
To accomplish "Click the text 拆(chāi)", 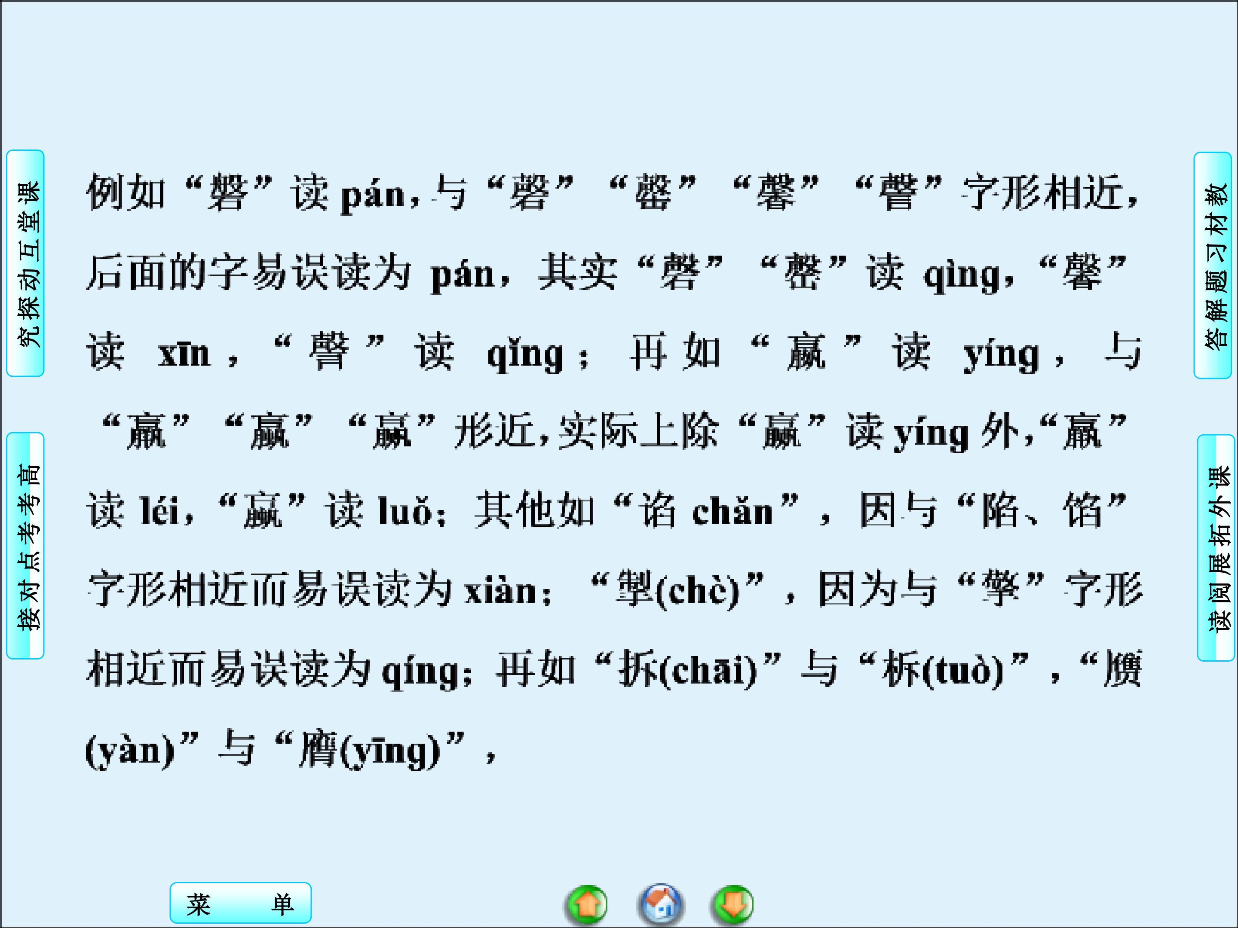I will pos(687,670).
